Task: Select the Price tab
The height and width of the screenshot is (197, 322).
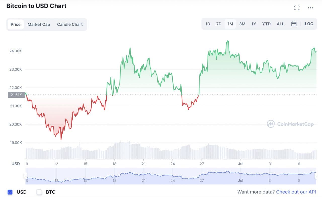Action: pyautogui.click(x=16, y=25)
